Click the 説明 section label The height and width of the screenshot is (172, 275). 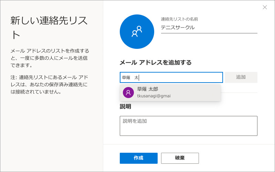[125, 106]
